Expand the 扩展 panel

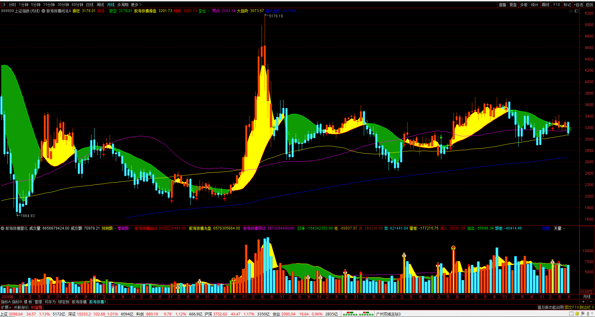[6, 307]
